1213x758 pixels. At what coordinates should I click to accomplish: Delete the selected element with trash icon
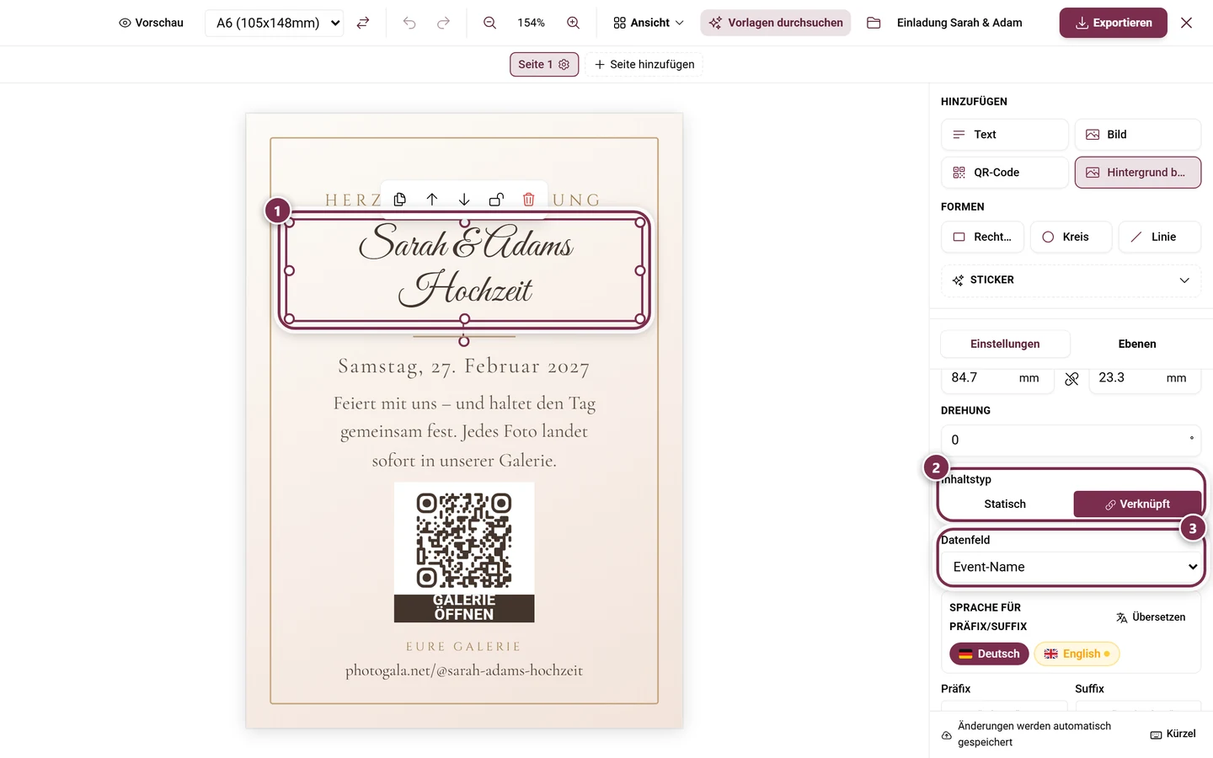point(528,200)
